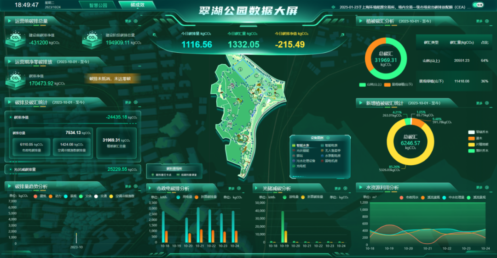Click the 碳排净值 CO₂ icon under 运营期净零碳排放
497x258 pixels.
[15, 79]
